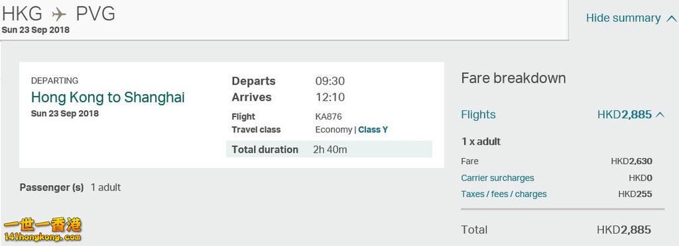The height and width of the screenshot is (246, 679).
Task: Click the 141hongkong.com watermark logo
Action: pos(42,229)
